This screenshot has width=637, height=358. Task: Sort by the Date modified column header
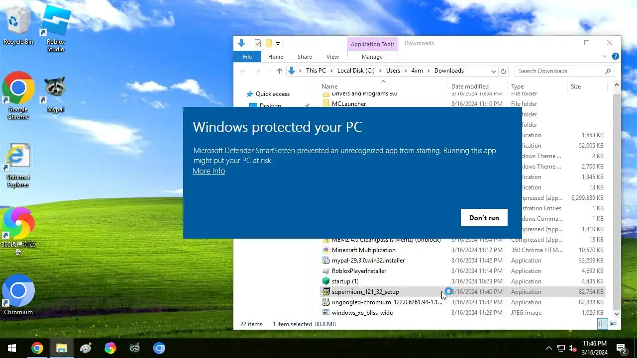click(x=478, y=86)
